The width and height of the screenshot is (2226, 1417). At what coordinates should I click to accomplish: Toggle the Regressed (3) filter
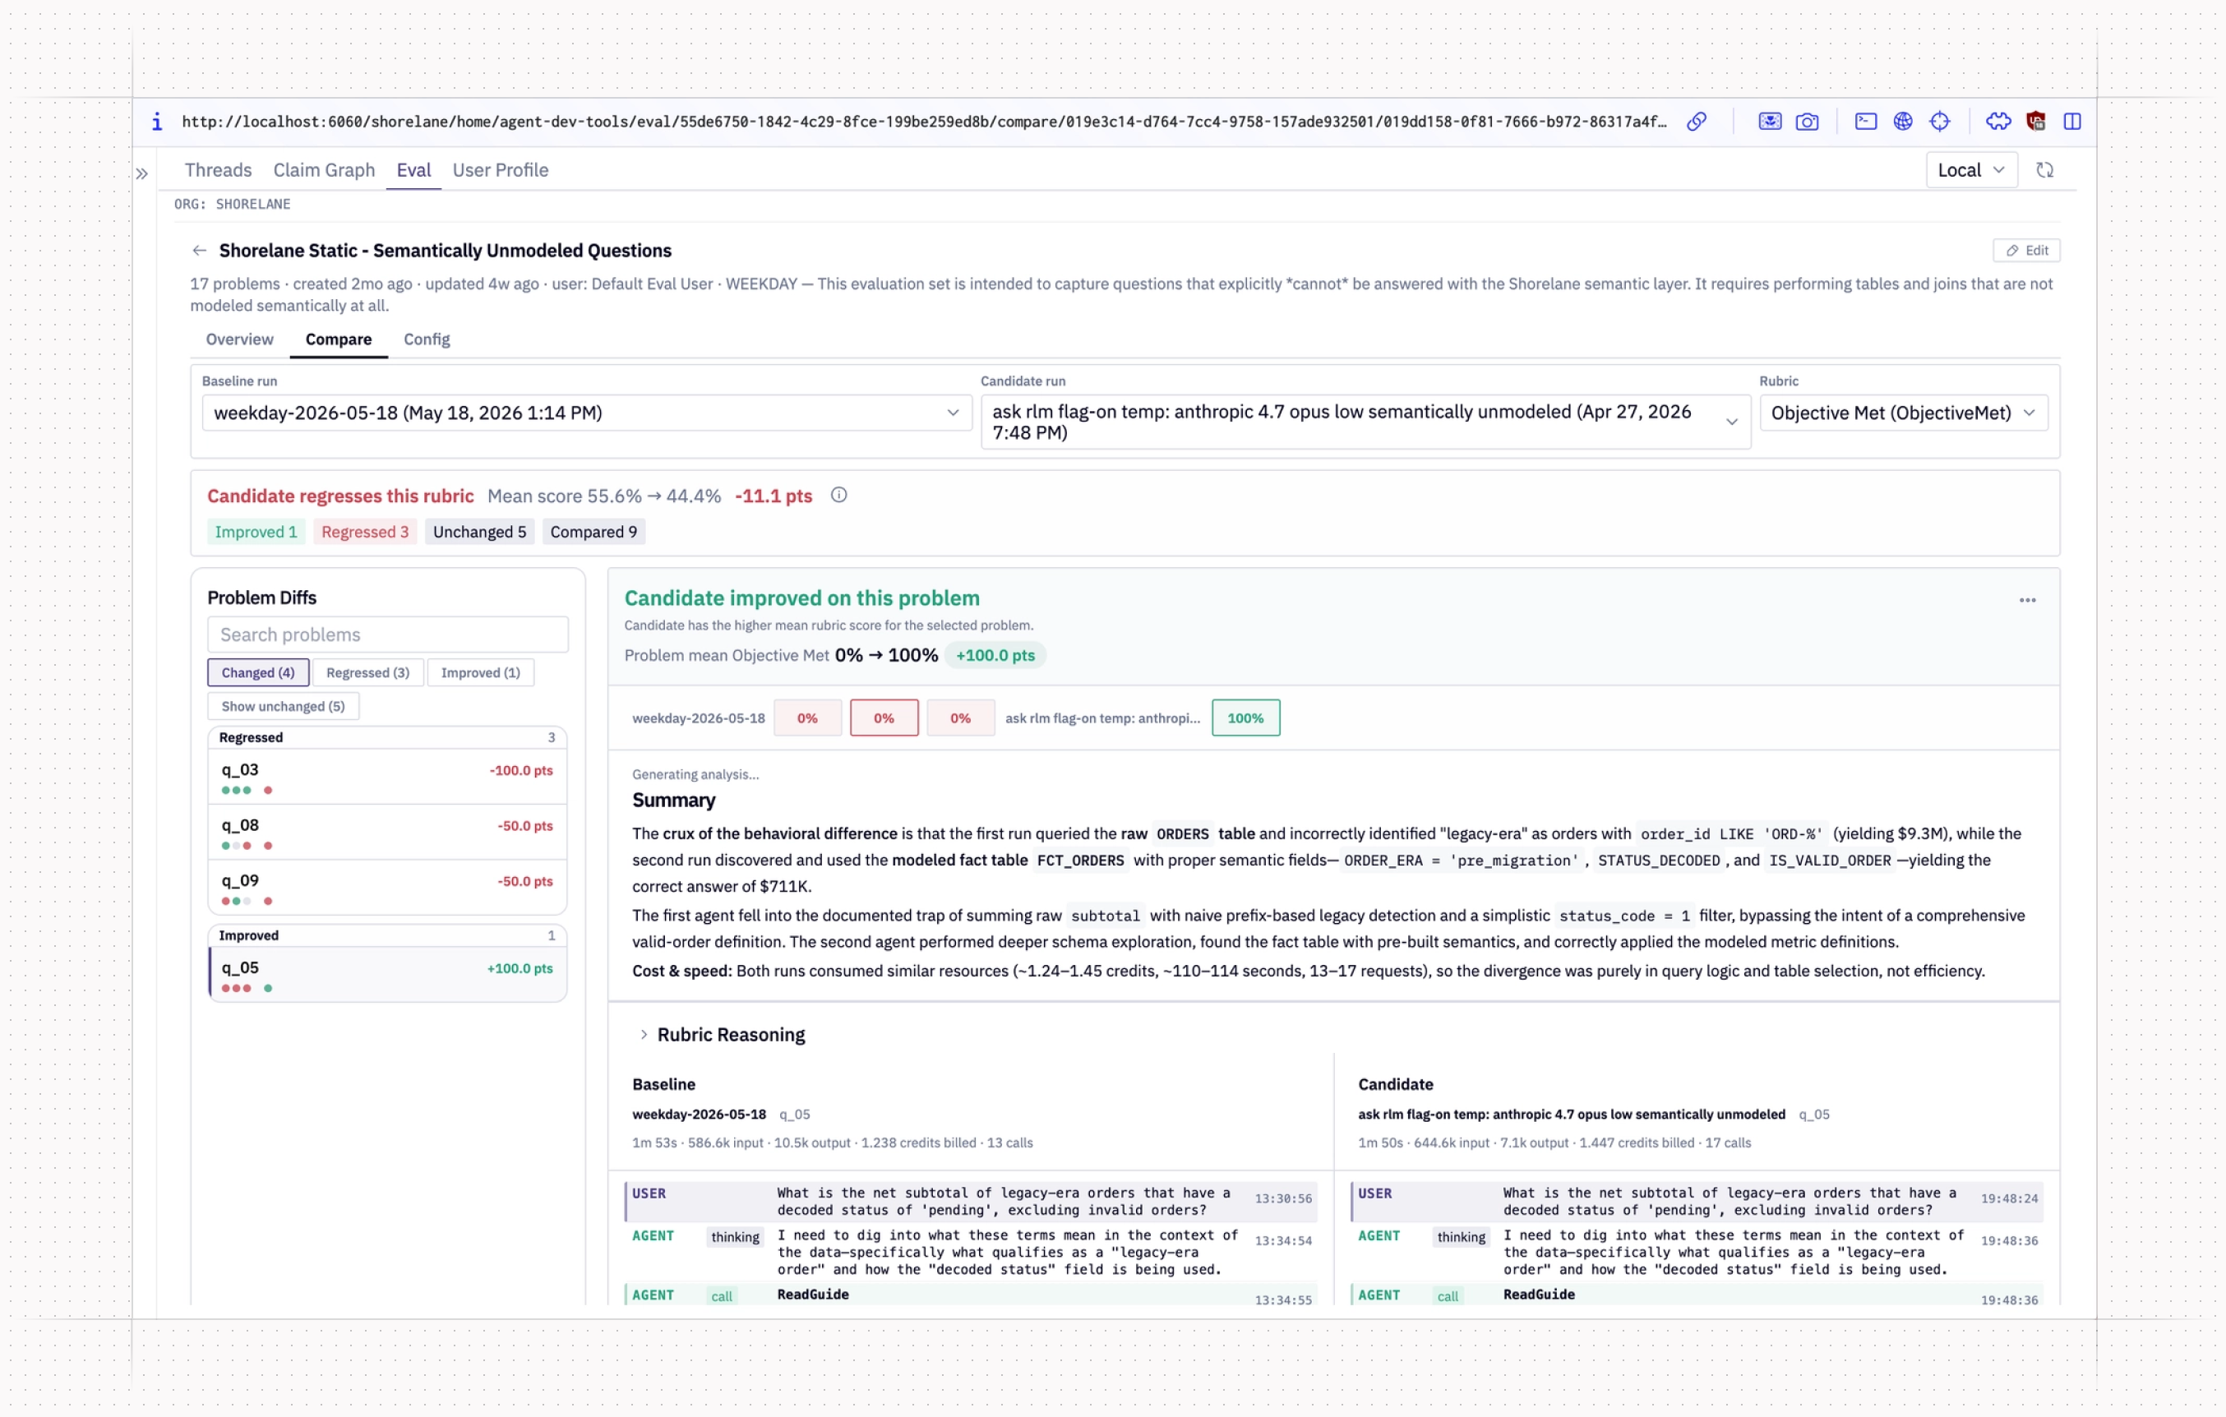(367, 672)
